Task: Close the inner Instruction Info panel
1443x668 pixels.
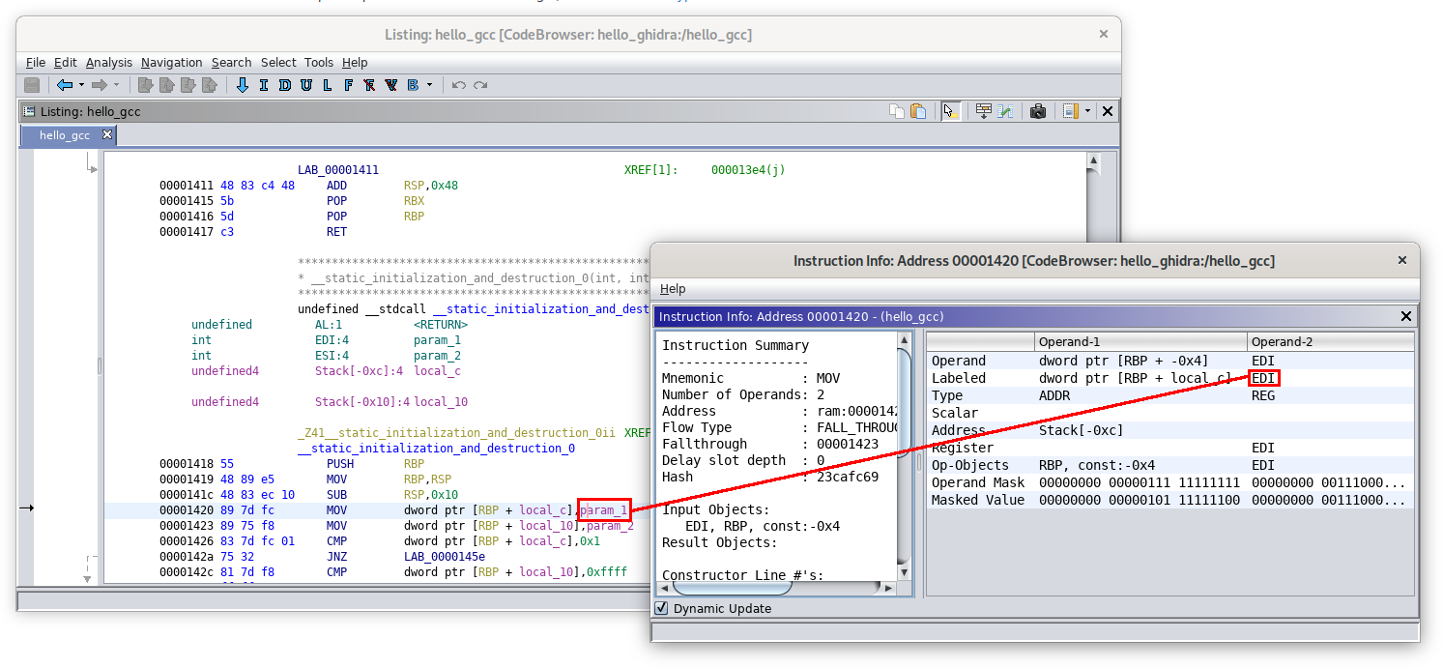Action: click(x=1406, y=316)
